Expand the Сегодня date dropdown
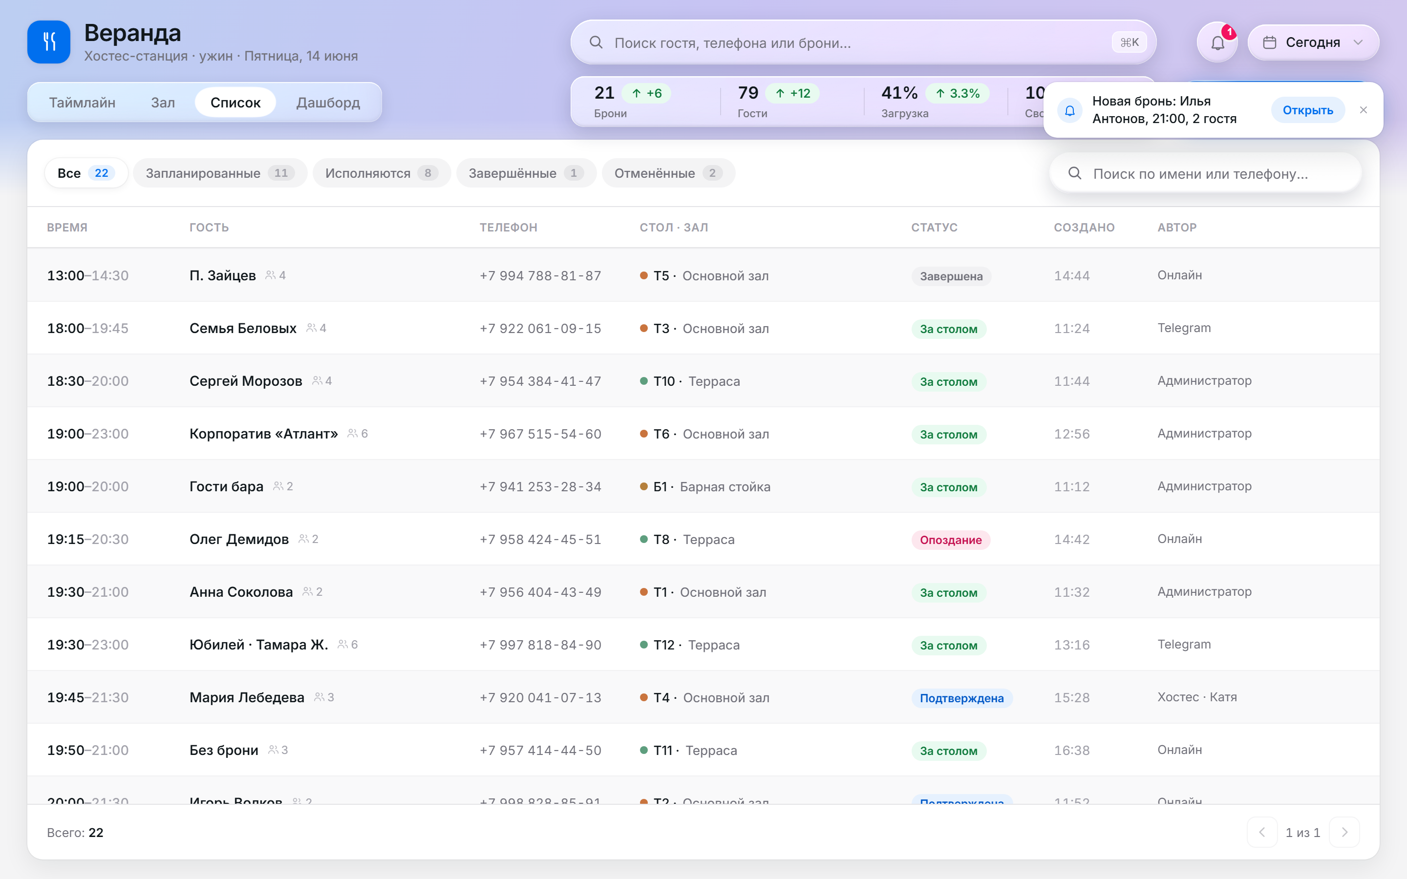 pos(1313,42)
